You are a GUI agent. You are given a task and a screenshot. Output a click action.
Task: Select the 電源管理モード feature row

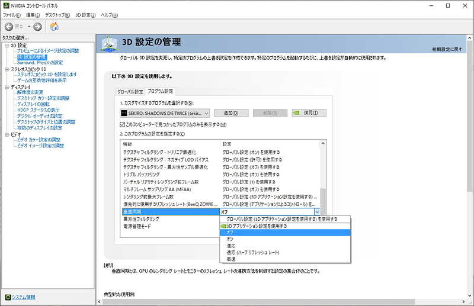coord(171,226)
